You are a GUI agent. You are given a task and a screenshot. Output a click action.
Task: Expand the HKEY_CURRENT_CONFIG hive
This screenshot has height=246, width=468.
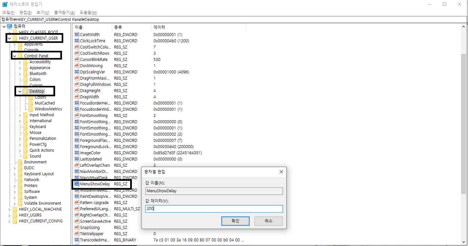coord(9,221)
